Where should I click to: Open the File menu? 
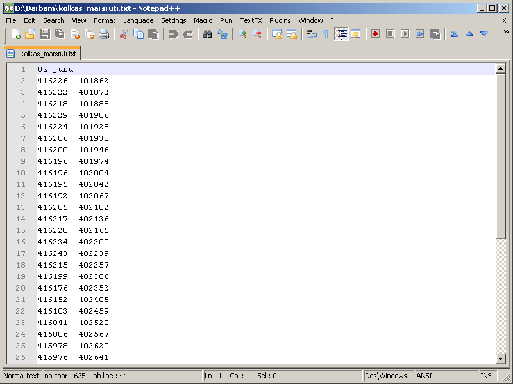point(11,20)
